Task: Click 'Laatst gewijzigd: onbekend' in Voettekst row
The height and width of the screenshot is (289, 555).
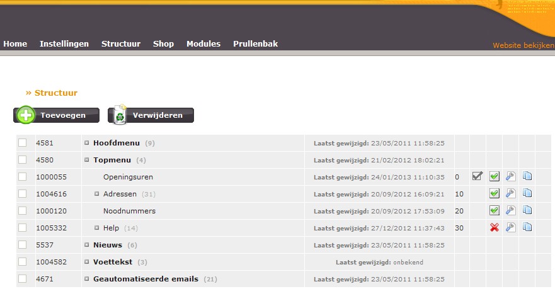Action: 379,262
